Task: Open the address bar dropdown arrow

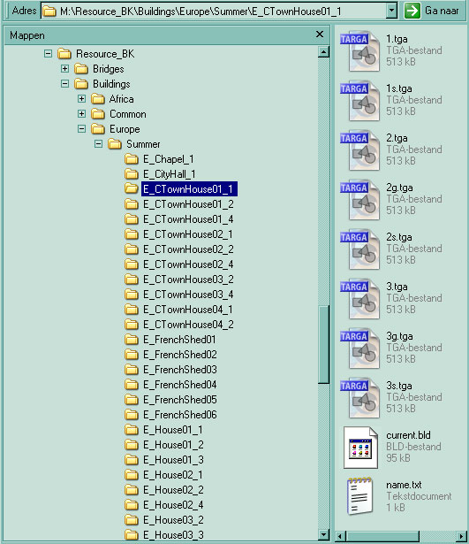Action: [391, 11]
